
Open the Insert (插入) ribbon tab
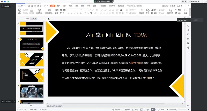[59, 5]
